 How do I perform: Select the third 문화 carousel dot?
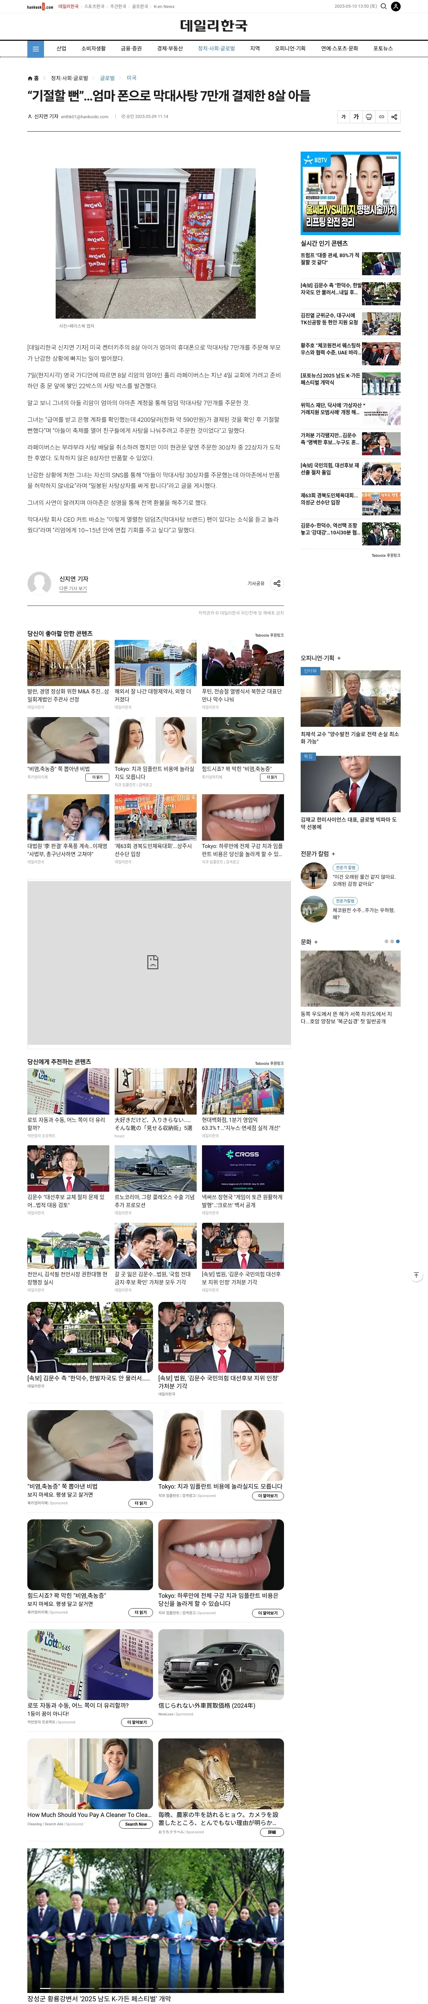click(398, 941)
